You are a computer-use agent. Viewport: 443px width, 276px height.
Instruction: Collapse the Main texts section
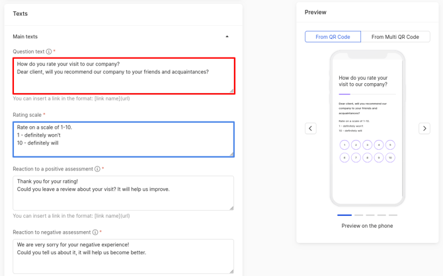pyautogui.click(x=227, y=37)
